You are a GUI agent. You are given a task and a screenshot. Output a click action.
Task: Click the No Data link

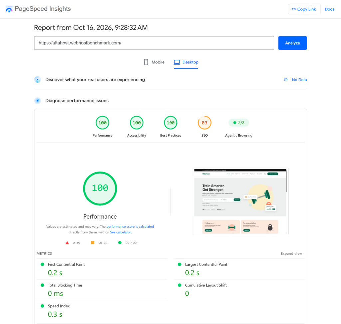click(x=299, y=80)
